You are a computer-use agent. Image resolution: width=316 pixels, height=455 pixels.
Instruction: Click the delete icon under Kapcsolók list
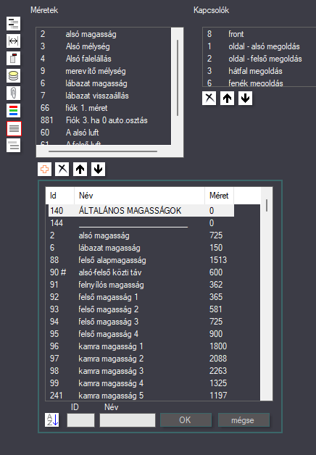point(209,98)
